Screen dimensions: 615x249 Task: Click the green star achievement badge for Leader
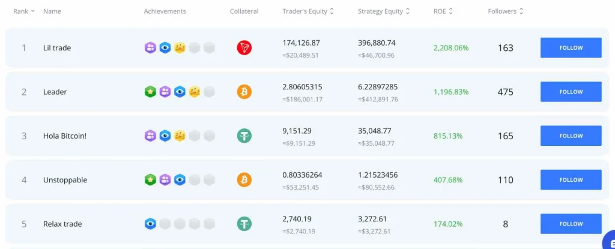pyautogui.click(x=150, y=92)
